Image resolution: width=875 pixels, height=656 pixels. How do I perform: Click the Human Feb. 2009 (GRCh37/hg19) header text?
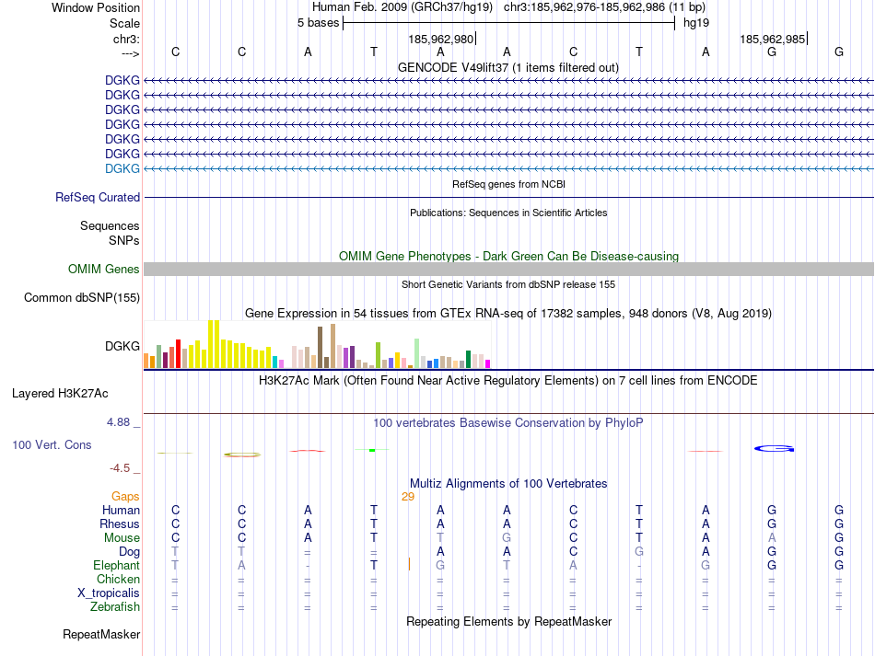[402, 7]
